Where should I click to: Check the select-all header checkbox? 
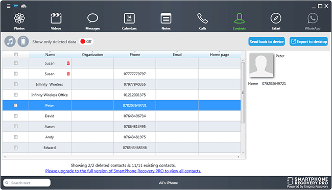[x=16, y=55]
